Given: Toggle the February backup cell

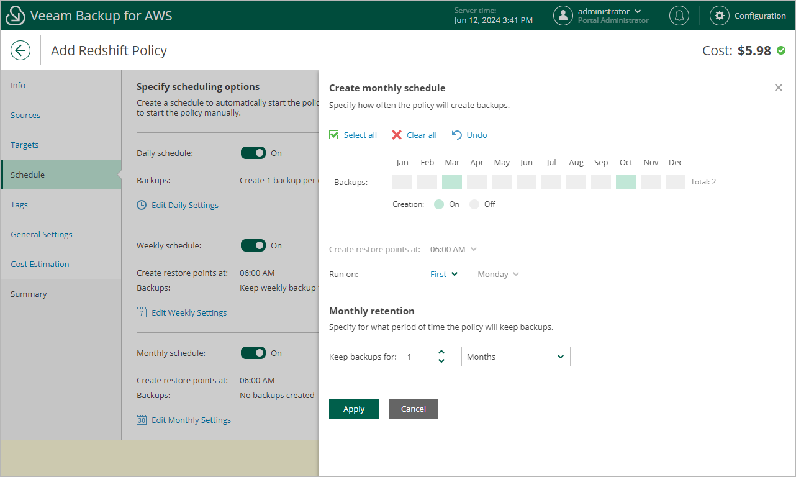Looking at the screenshot, I should (x=427, y=182).
